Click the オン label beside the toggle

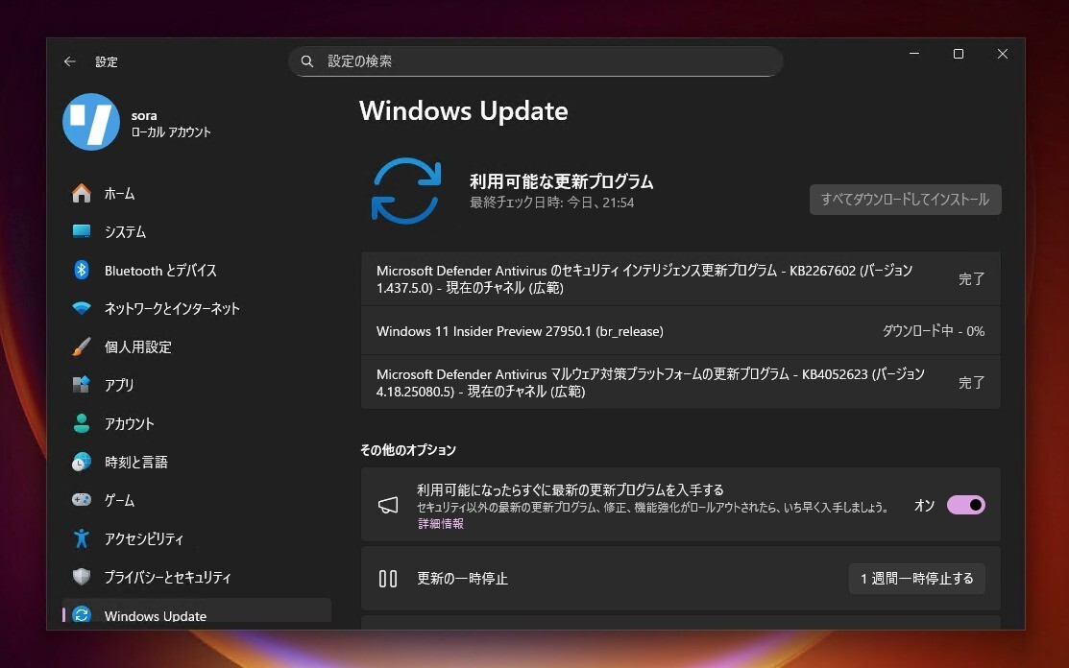[x=925, y=505]
